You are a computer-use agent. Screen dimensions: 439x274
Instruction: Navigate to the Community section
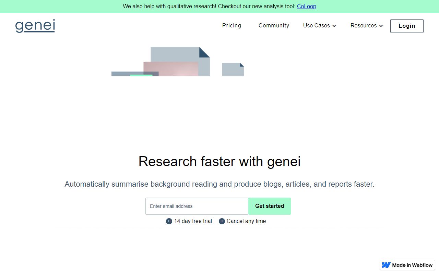pyautogui.click(x=274, y=26)
